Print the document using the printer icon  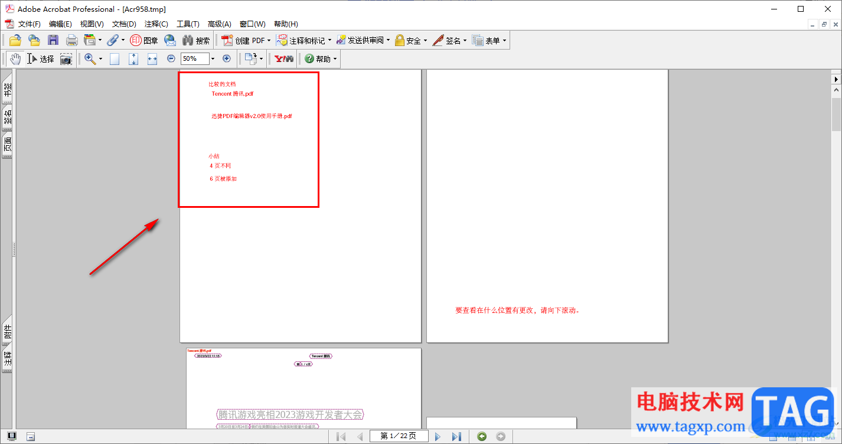coord(72,40)
